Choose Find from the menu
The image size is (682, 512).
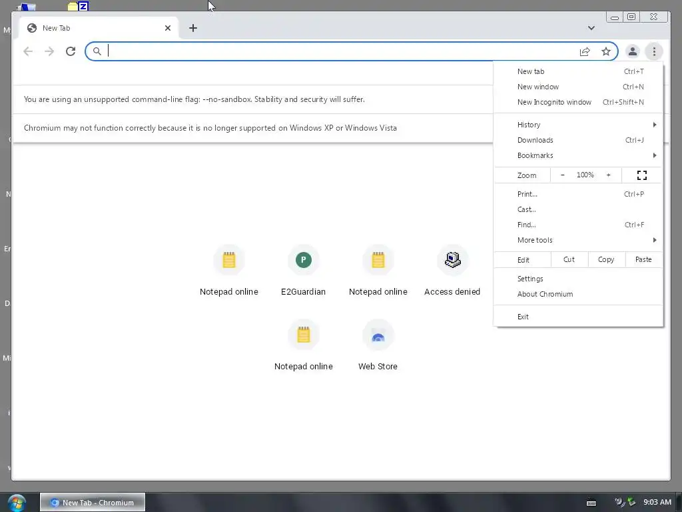[578, 225]
